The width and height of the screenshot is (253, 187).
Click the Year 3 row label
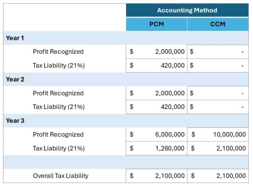(15, 120)
